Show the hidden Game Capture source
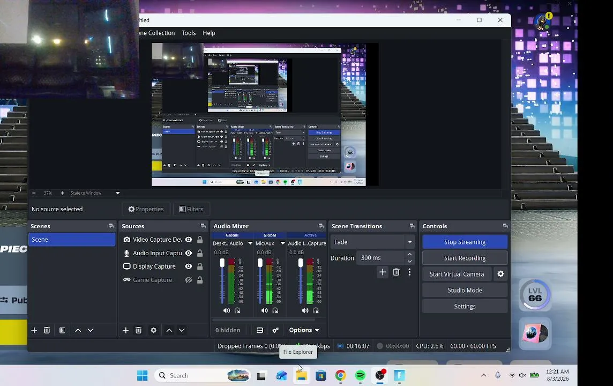The image size is (613, 386). point(189,280)
